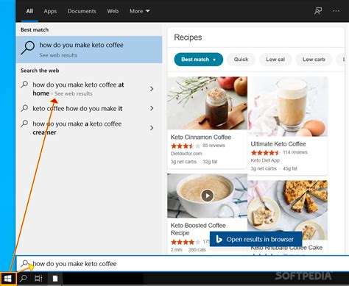This screenshot has height=286, width=349.
Task: Select best match 'how do you make keto coffee'
Action: [x=89, y=49]
